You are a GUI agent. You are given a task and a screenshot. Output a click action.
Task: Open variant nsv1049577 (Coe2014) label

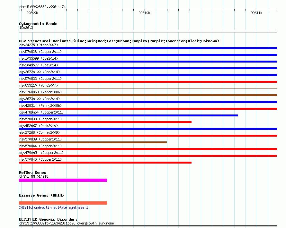(39, 65)
